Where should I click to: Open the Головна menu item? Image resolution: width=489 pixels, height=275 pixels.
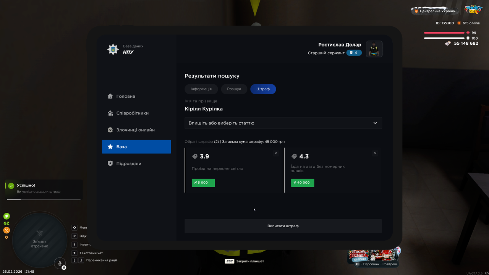136,96
